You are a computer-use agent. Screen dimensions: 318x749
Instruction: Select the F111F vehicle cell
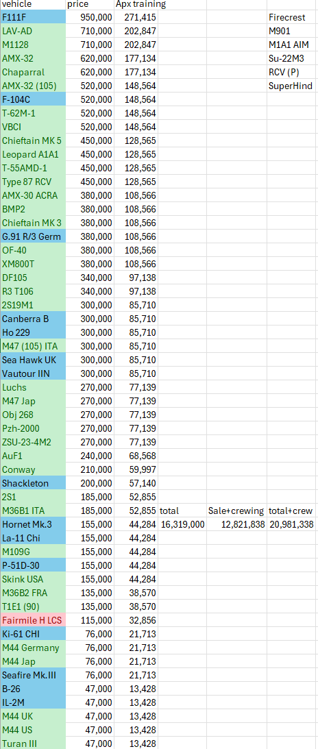(x=33, y=17)
